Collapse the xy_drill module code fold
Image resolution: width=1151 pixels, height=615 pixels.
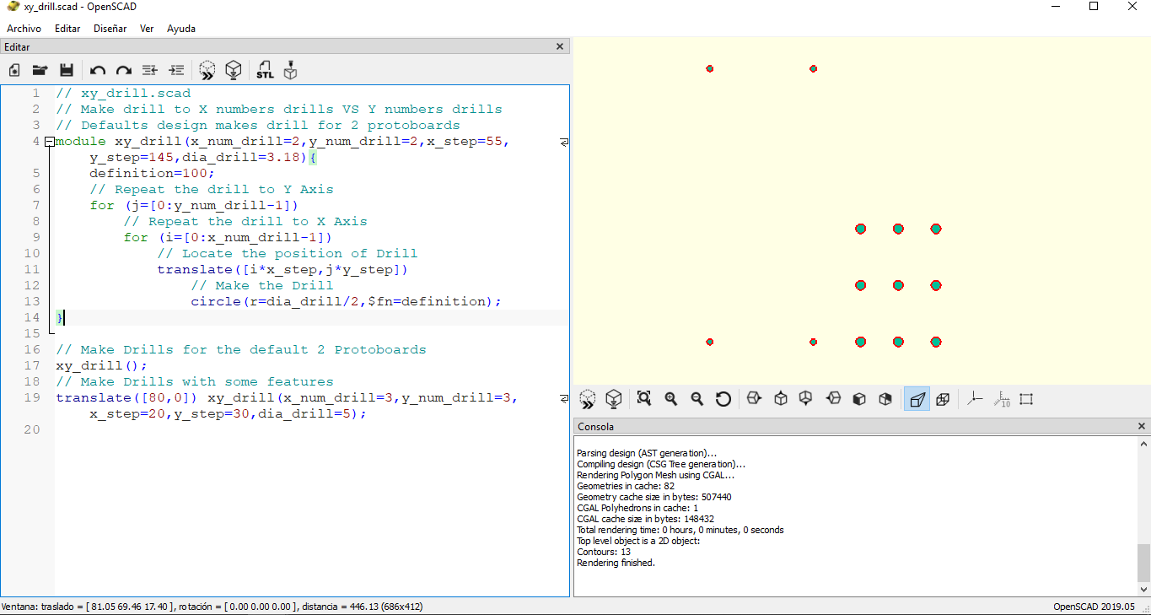click(x=50, y=142)
